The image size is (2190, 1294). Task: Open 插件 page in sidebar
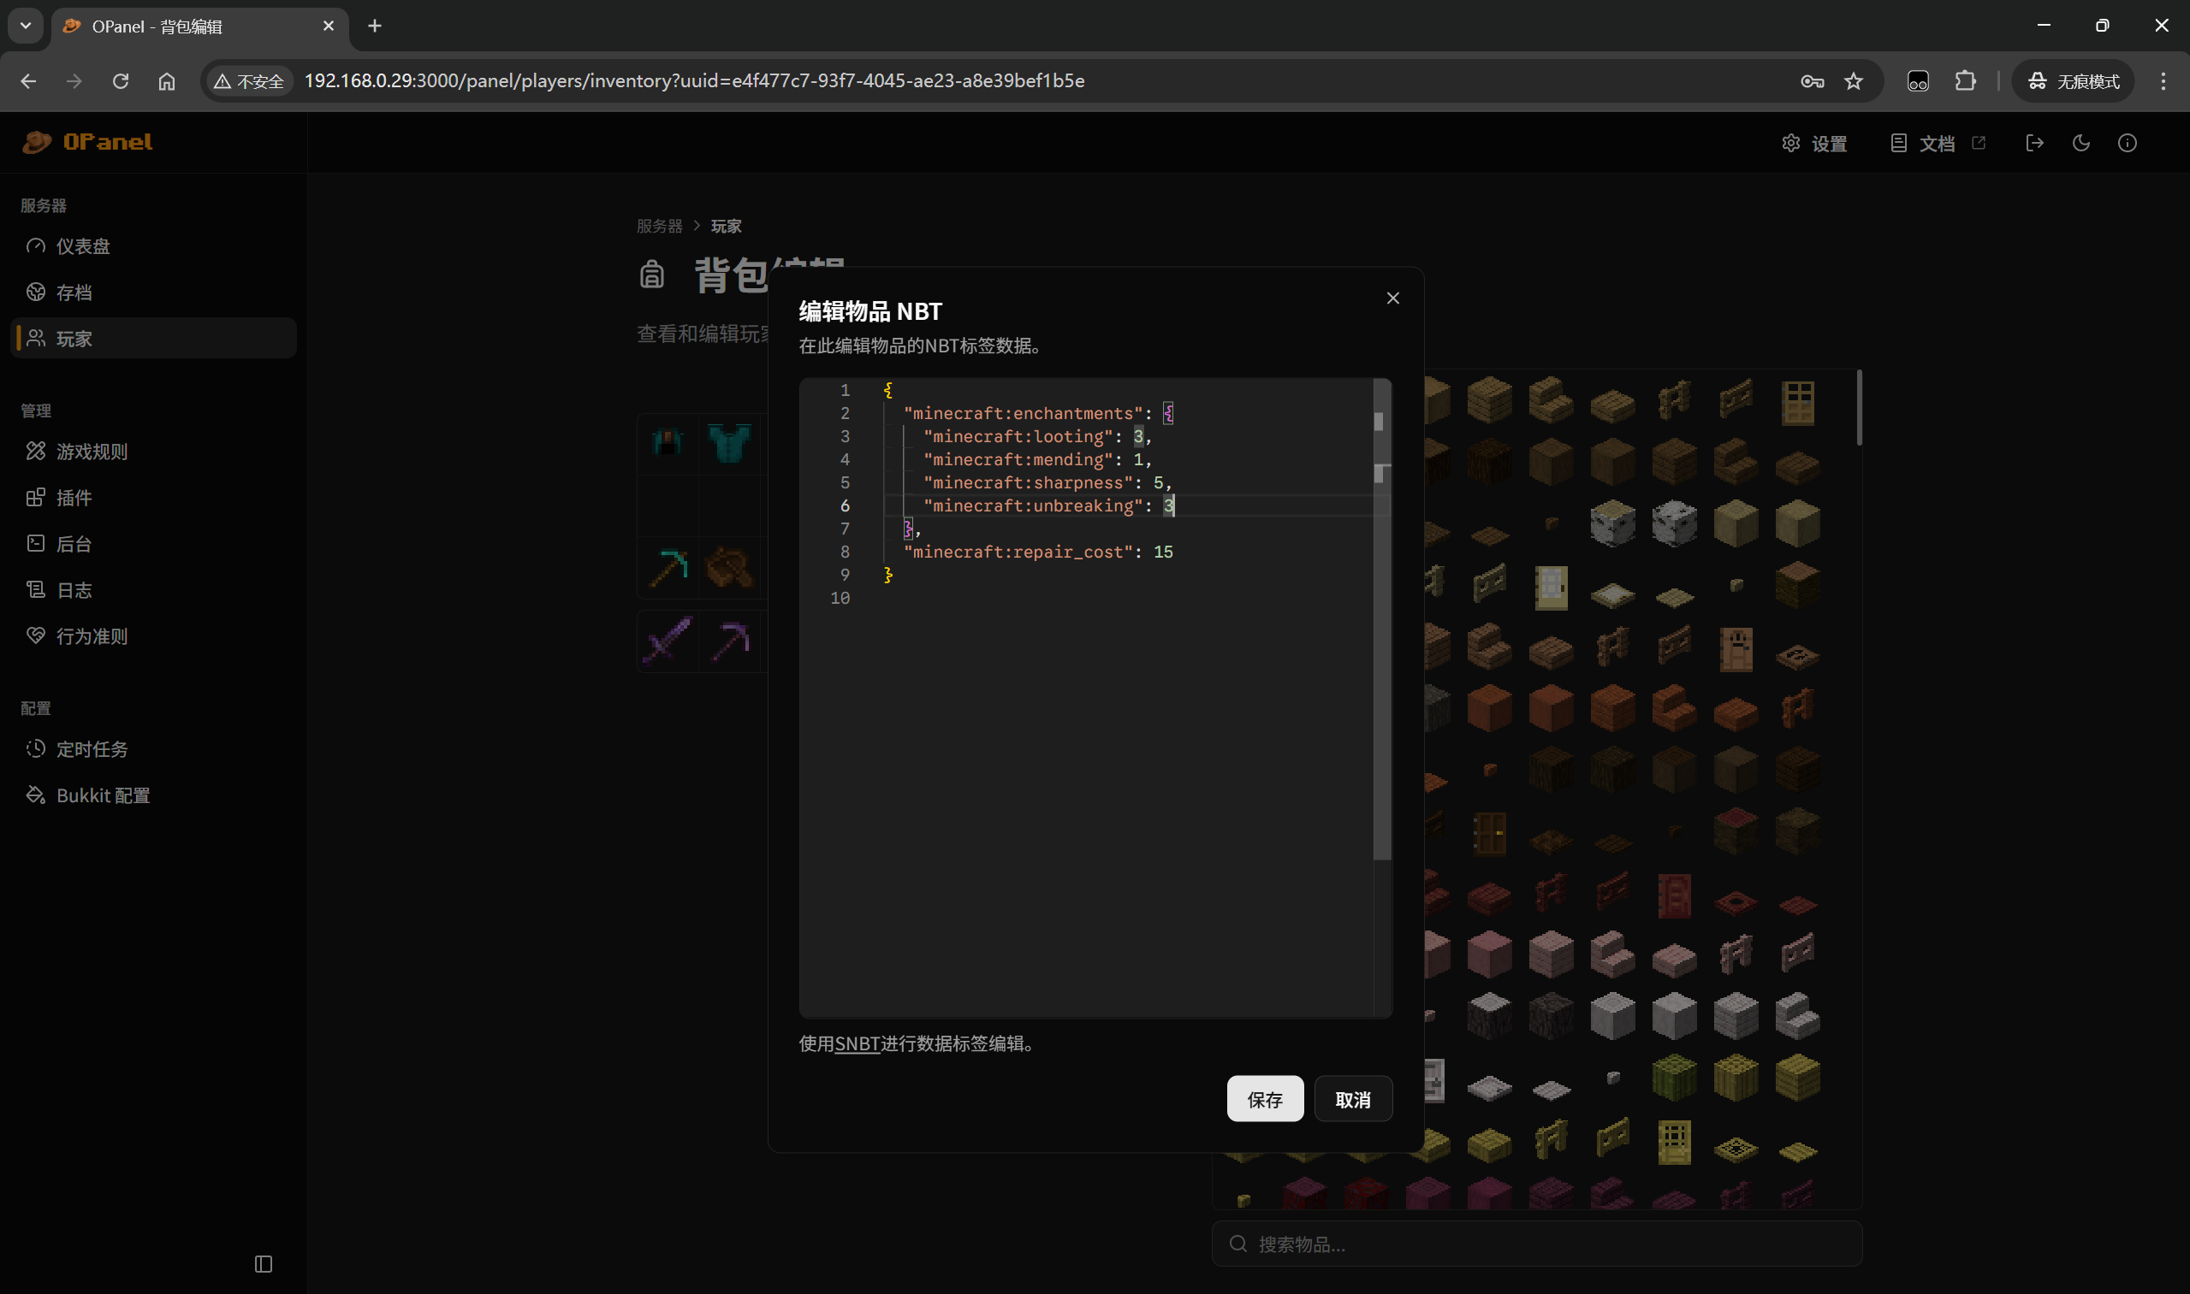153,497
